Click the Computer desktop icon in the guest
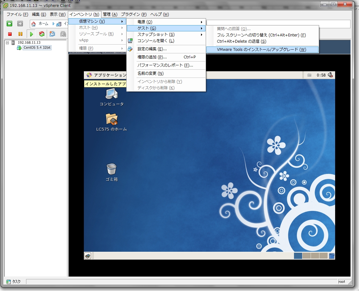Image resolution: width=359 pixels, height=291 pixels. tap(112, 94)
